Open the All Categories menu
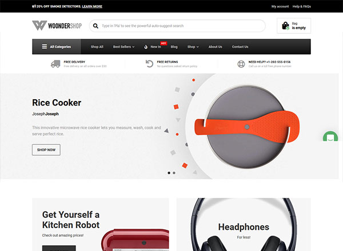343x251 pixels. pos(57,47)
